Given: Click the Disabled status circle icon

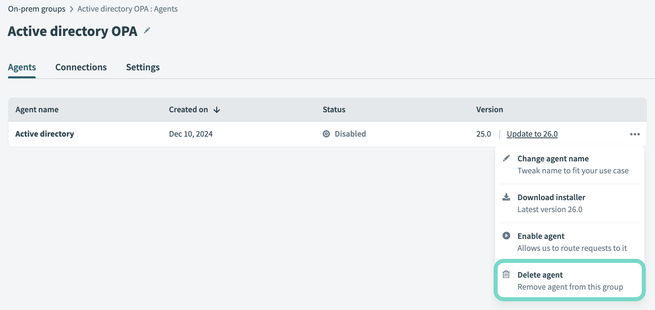Looking at the screenshot, I should click(x=326, y=134).
